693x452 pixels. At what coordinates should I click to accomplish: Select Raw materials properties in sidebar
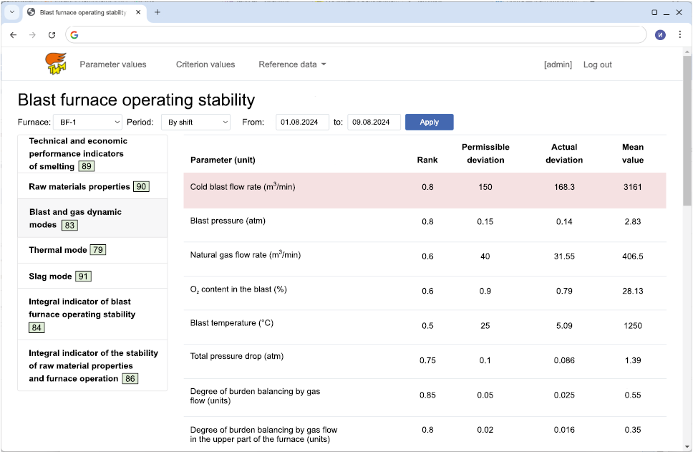pos(79,186)
